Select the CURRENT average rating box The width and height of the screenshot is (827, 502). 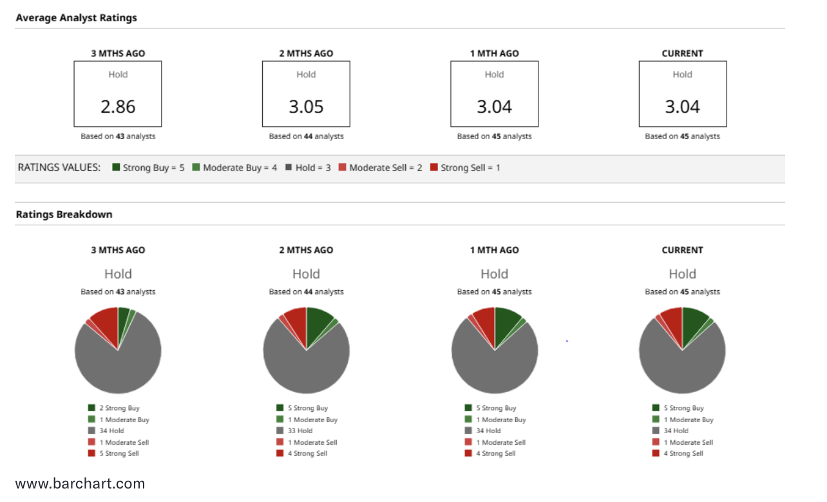pos(683,94)
